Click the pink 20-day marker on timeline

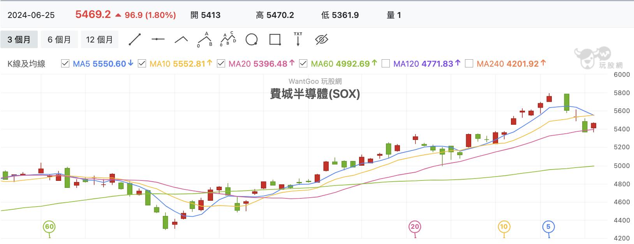tap(415, 226)
